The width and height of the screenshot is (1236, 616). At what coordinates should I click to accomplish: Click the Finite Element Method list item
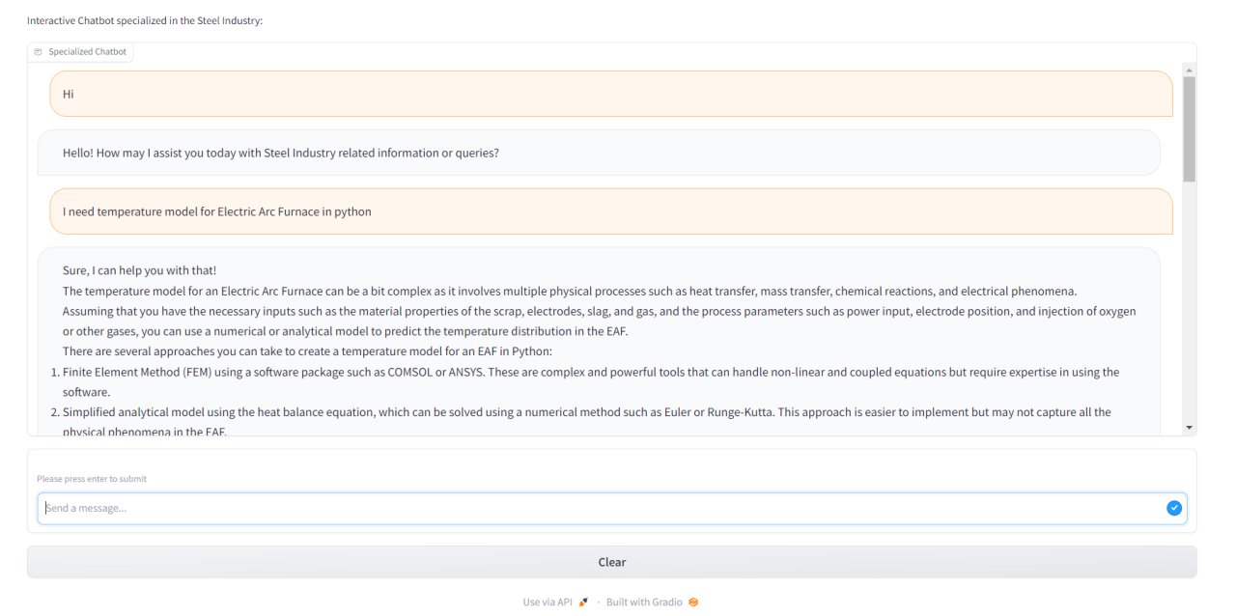click(591, 382)
